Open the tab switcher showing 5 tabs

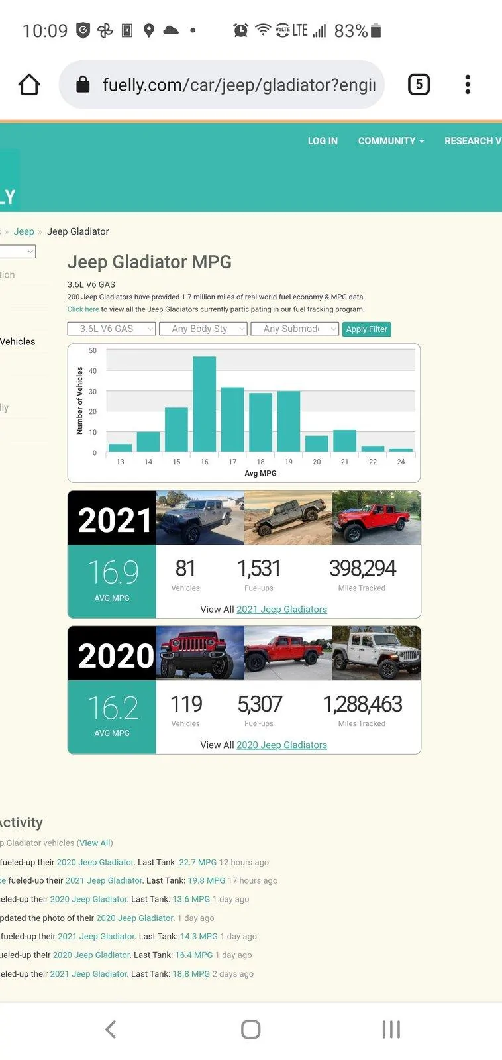pyautogui.click(x=419, y=85)
